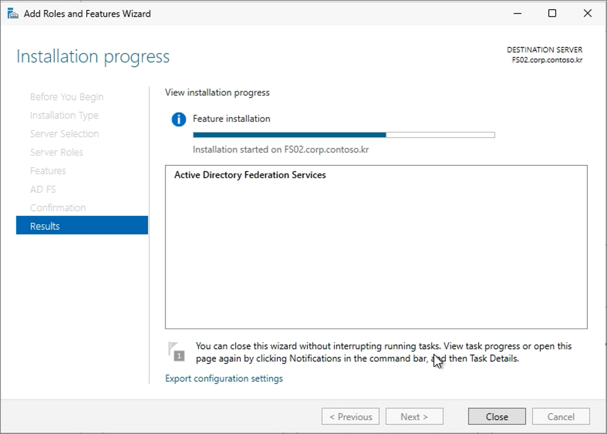Click the 'You can close this wizard' note text
This screenshot has height=434, width=607.
384,352
